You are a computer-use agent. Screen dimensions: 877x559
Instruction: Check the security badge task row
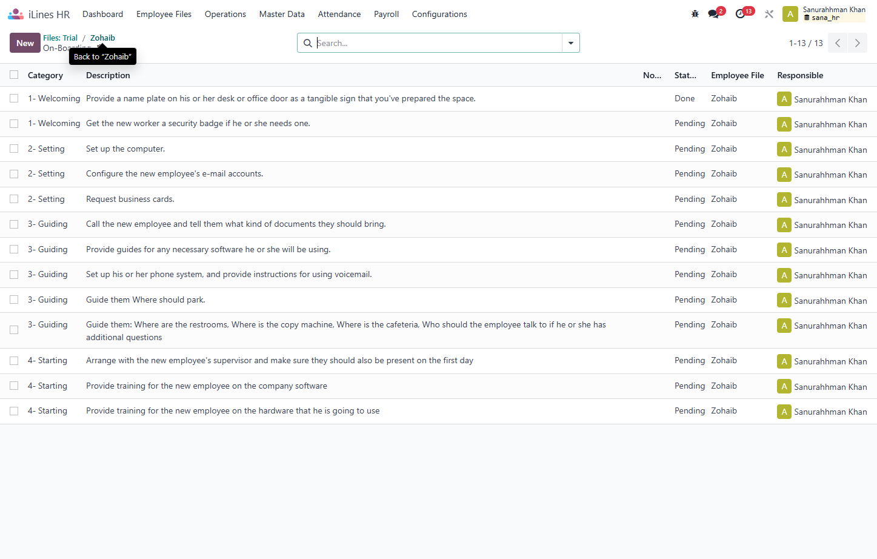pos(14,124)
